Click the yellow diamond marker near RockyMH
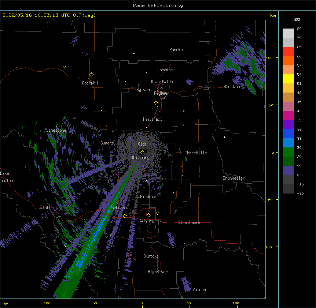Screen dimensions: 316x308 point(92,75)
